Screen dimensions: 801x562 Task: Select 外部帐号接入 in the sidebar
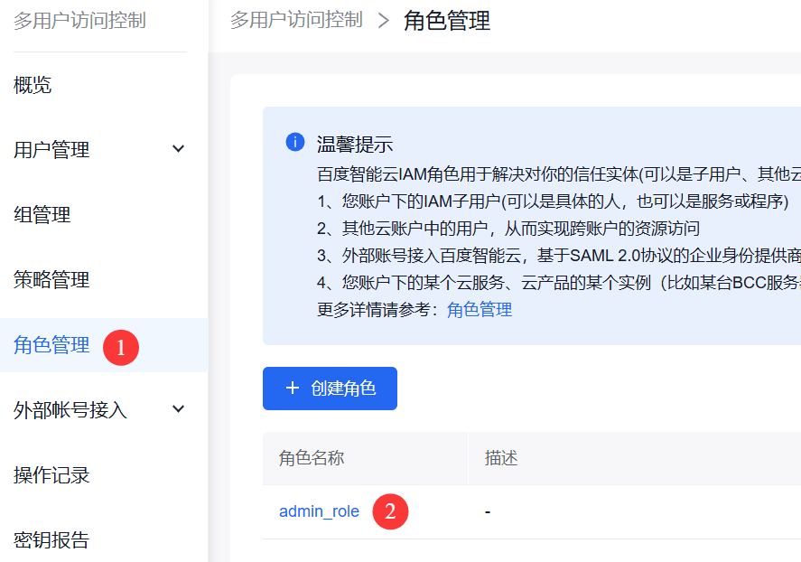point(70,409)
